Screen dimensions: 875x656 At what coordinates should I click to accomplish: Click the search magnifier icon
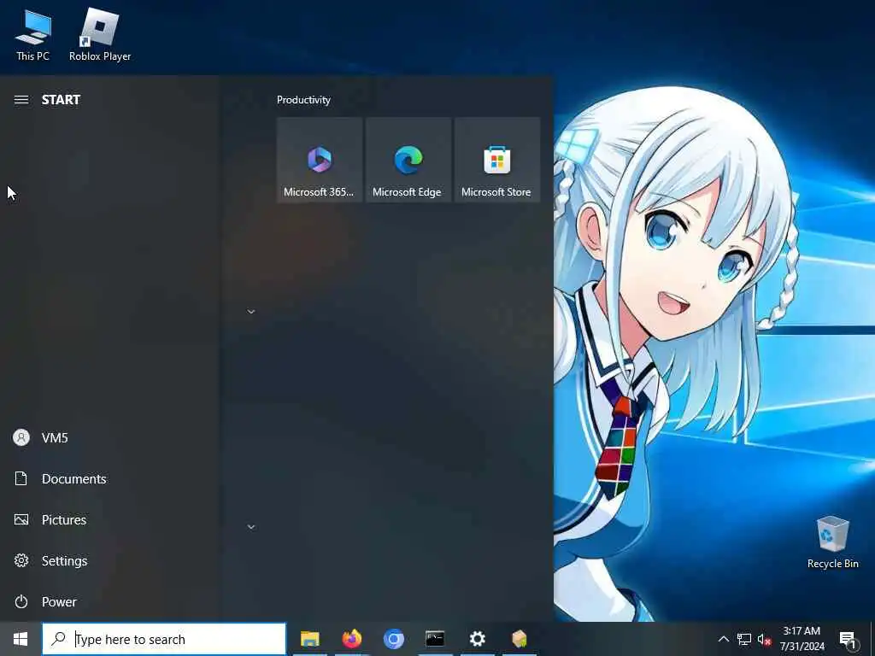(58, 639)
